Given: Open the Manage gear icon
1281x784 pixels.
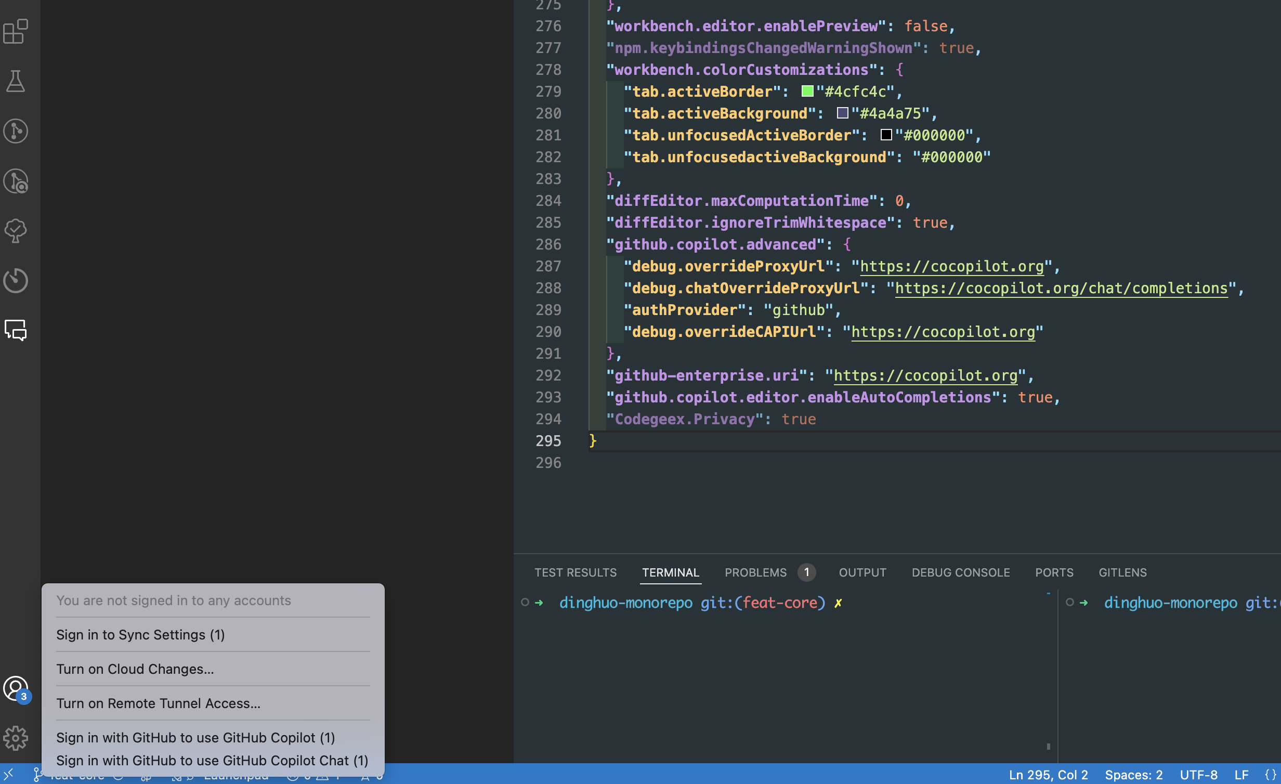Looking at the screenshot, I should 16,738.
